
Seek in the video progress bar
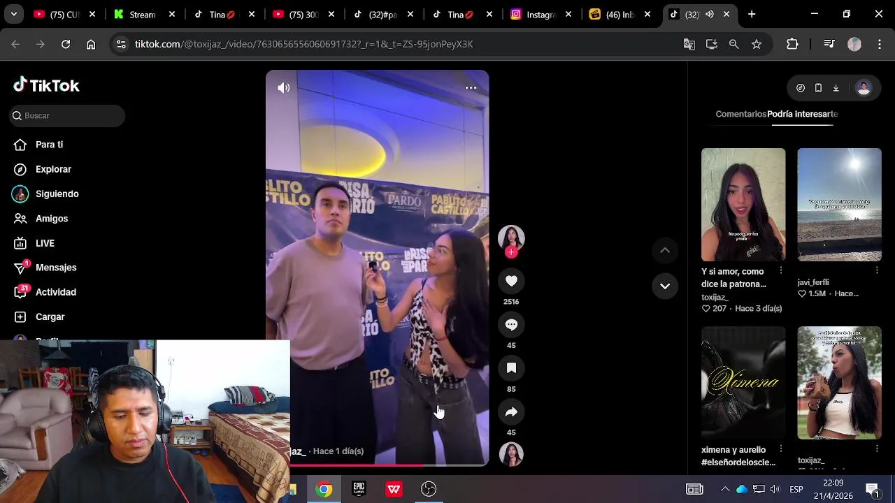pos(389,464)
